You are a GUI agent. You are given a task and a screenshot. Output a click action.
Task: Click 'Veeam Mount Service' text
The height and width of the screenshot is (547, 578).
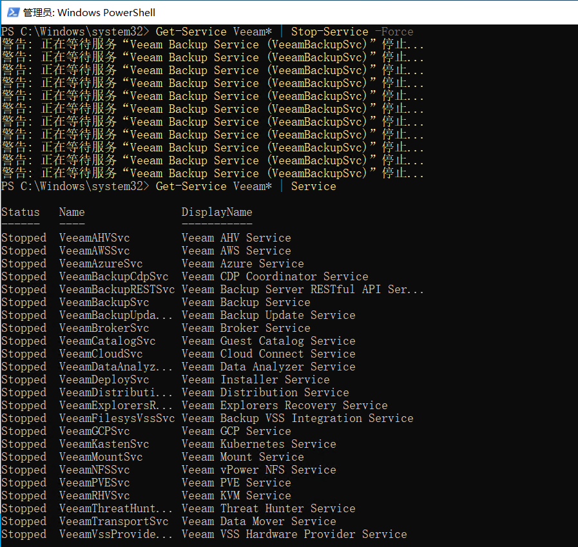pos(242,457)
